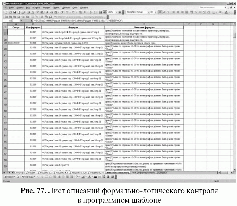Select column D header

pyautogui.click(x=144, y=24)
